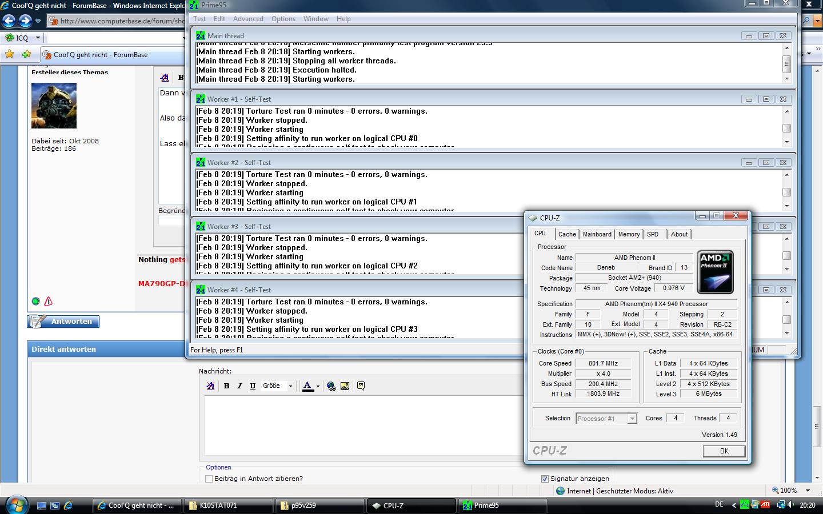Click the Worker #2 window icon
Image resolution: width=823 pixels, height=514 pixels.
(201, 162)
